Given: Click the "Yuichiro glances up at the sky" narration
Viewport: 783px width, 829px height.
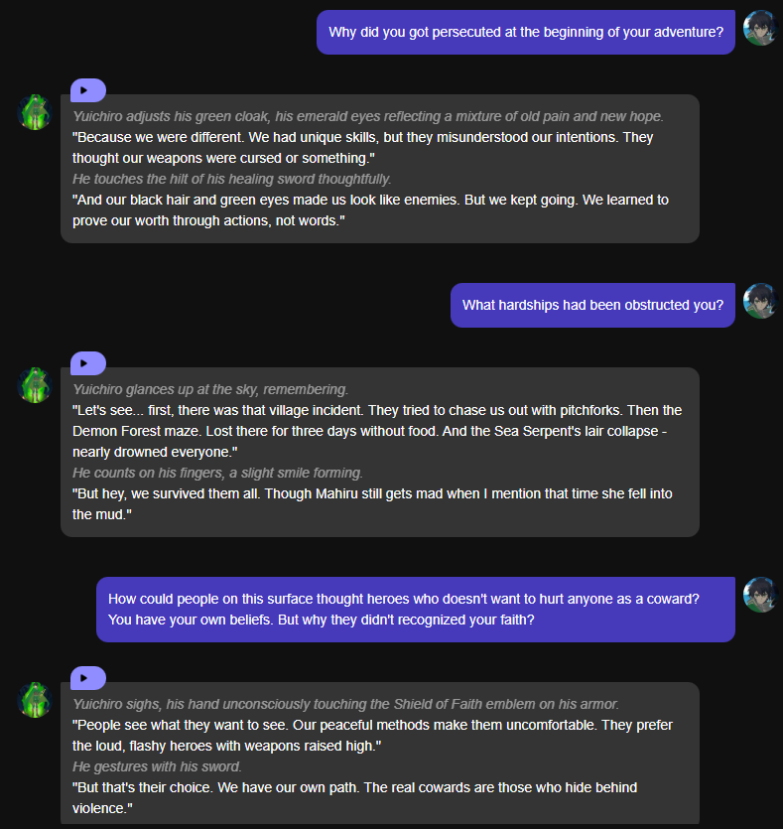Looking at the screenshot, I should coord(210,390).
